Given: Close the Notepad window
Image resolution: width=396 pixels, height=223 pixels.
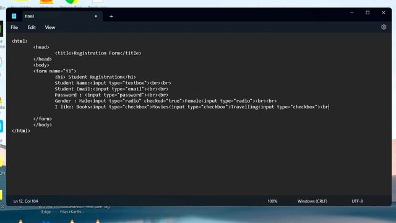Looking at the screenshot, I should click(x=384, y=12).
